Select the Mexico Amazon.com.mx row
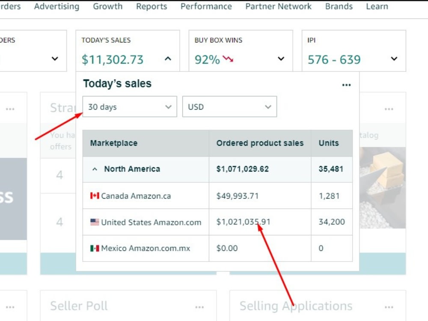Image resolution: width=428 pixels, height=321 pixels. pos(217,248)
